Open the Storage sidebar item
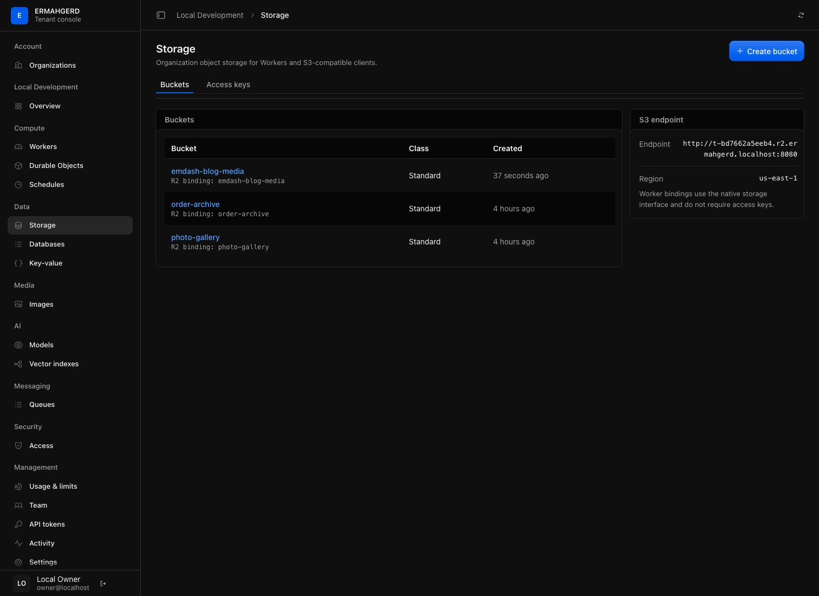This screenshot has height=596, width=819. 70,225
